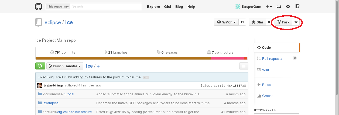Viewport: 339px width, 115px height.
Task: Create new file with the plus link
Action: tap(98, 66)
